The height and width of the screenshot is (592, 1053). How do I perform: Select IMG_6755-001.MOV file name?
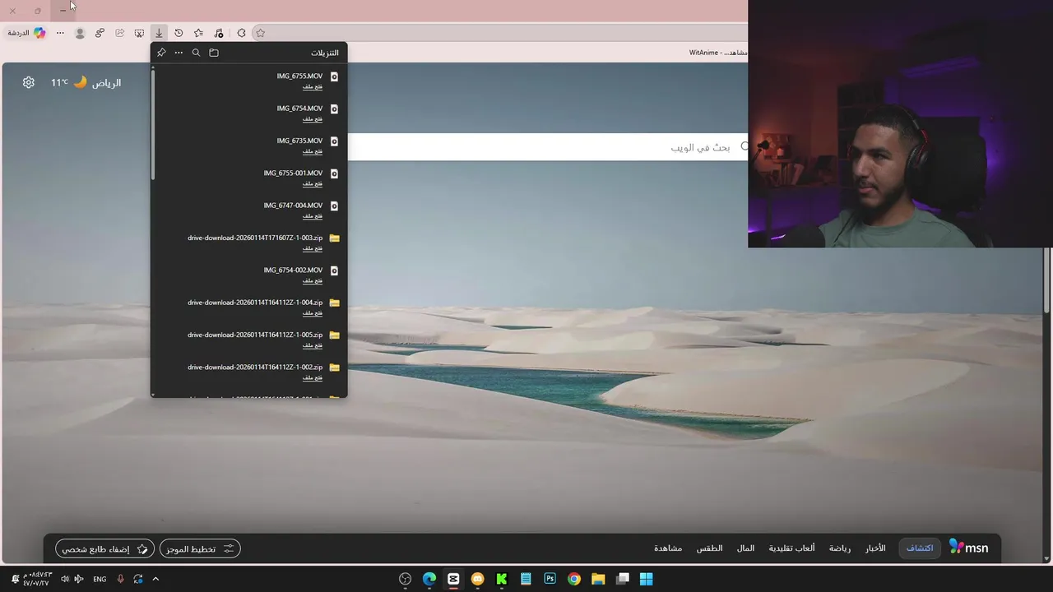(x=293, y=173)
